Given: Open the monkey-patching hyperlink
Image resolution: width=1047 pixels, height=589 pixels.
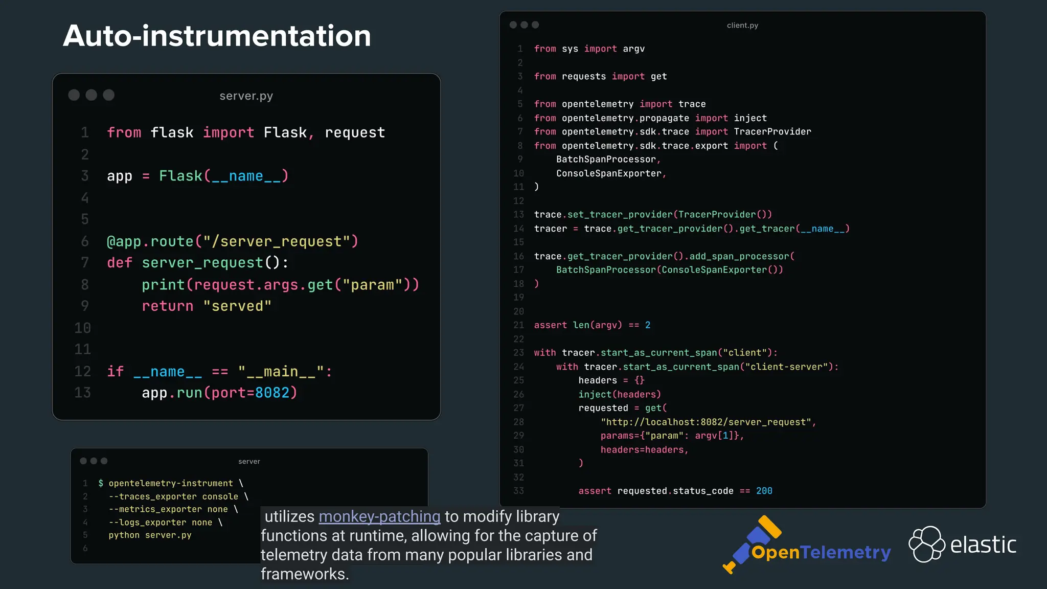Looking at the screenshot, I should coord(379,516).
